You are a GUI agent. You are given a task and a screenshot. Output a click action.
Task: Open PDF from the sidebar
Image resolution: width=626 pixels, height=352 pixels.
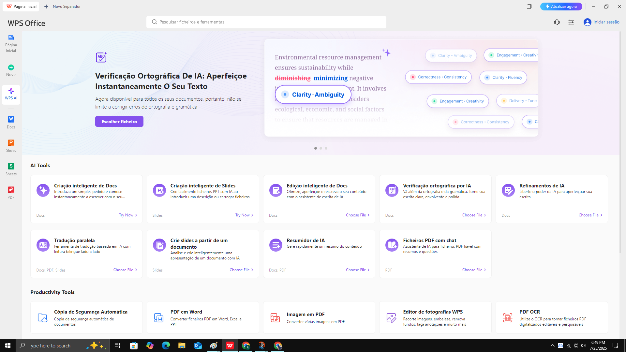tap(11, 193)
